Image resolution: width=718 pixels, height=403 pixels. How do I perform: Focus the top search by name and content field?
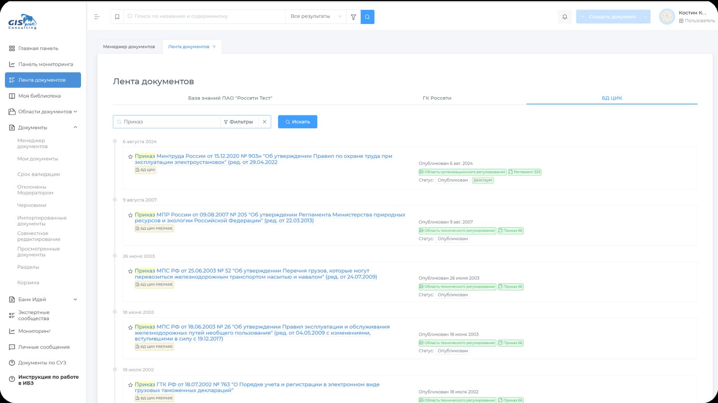pyautogui.click(x=205, y=17)
